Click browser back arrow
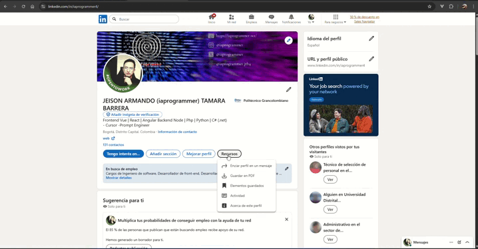The width and height of the screenshot is (478, 249). tap(5, 7)
